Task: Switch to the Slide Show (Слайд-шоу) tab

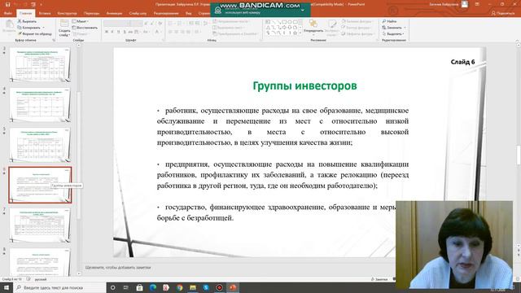Action: click(138, 13)
